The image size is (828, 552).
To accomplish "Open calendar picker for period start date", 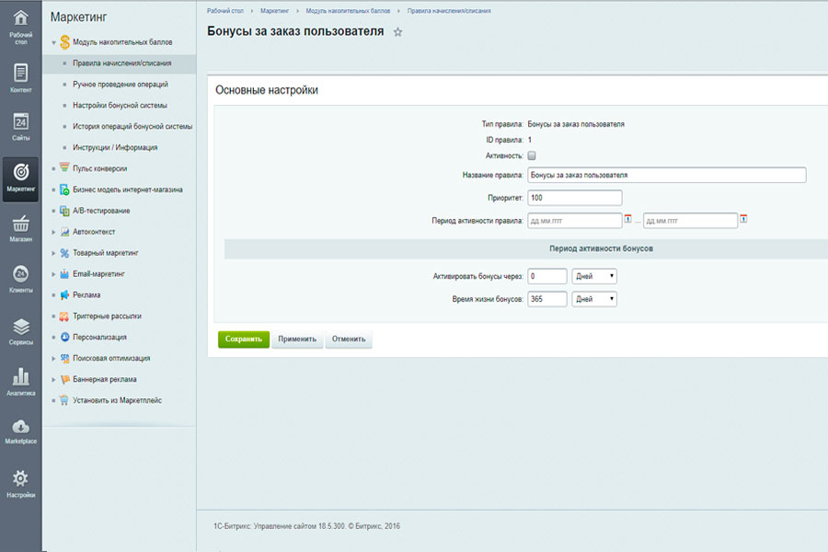I will [627, 219].
